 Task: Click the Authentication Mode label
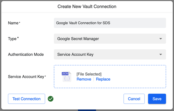click(26, 55)
